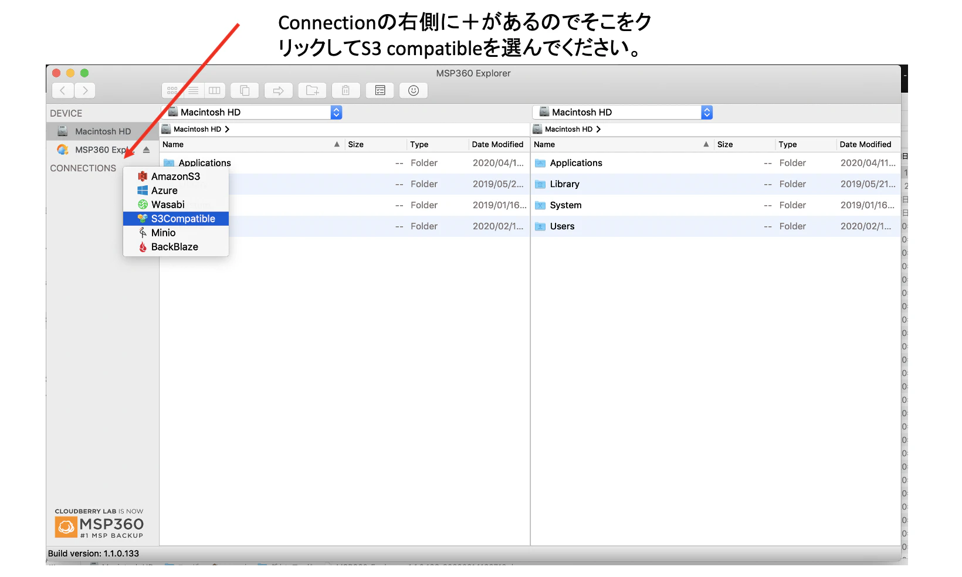This screenshot has width=962, height=577.
Task: Select Applications folder in the right pane
Action: tap(716, 163)
